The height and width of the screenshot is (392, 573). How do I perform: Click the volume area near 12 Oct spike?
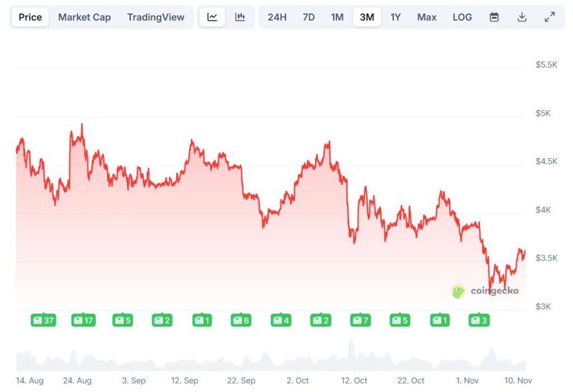point(351,350)
